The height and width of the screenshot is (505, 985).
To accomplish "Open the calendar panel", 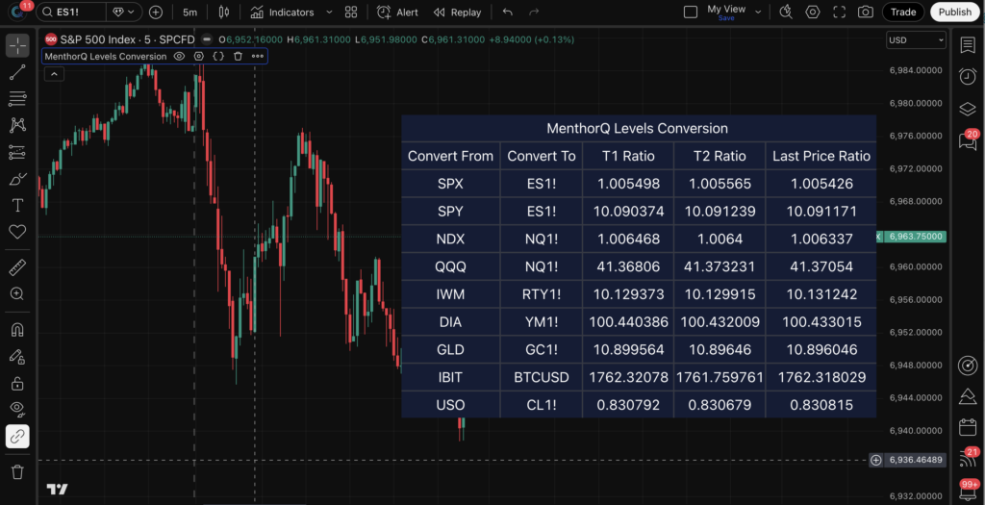I will (968, 428).
